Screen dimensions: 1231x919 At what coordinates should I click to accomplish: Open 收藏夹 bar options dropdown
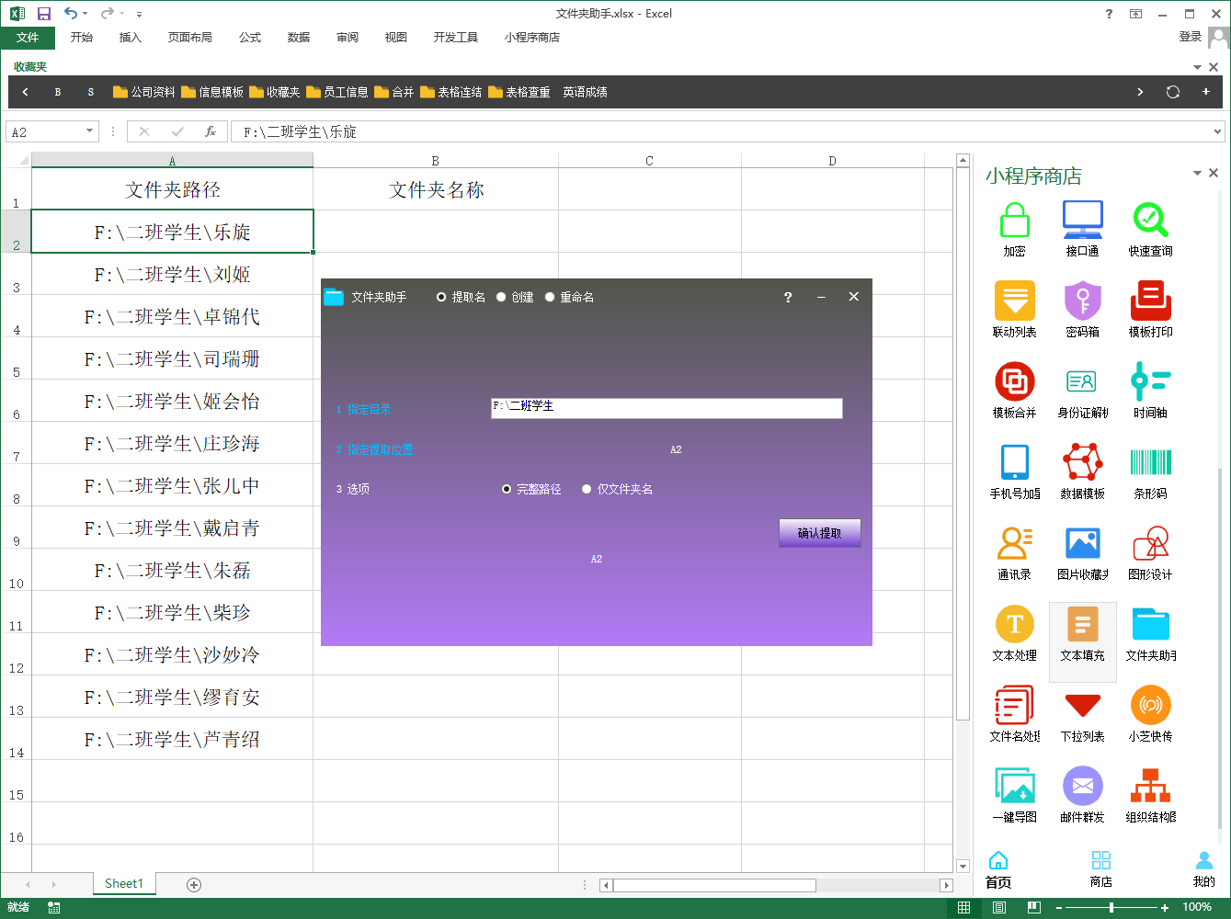coord(1197,67)
